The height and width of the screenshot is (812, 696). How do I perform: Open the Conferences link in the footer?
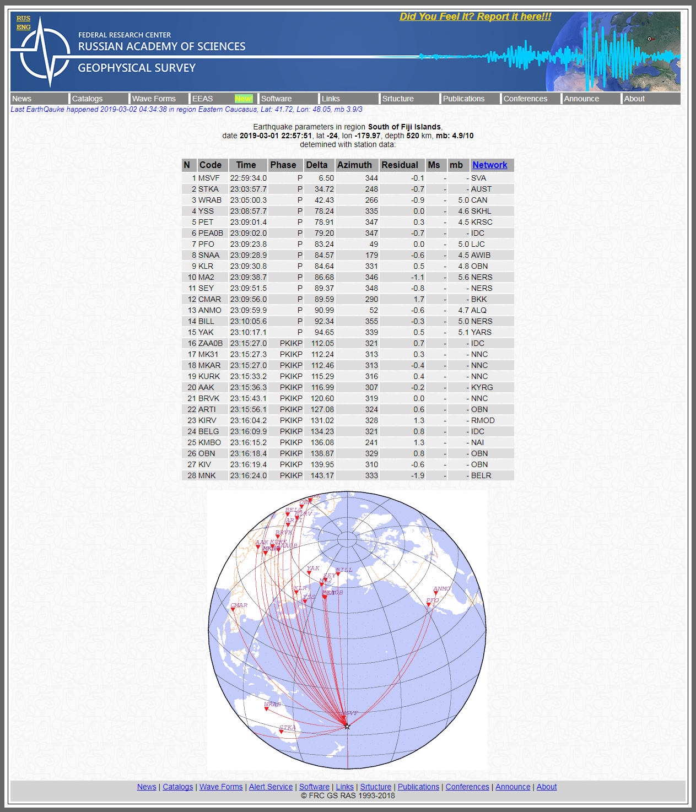pos(467,787)
